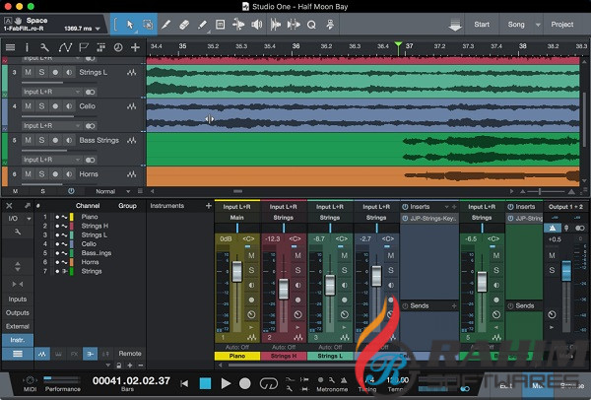
Task: Select the Arrow tool in the toolbar
Action: [130, 25]
